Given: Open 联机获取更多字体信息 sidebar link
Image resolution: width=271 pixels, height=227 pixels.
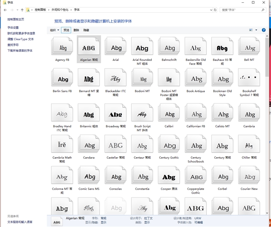Looking at the screenshot, I should [21, 33].
